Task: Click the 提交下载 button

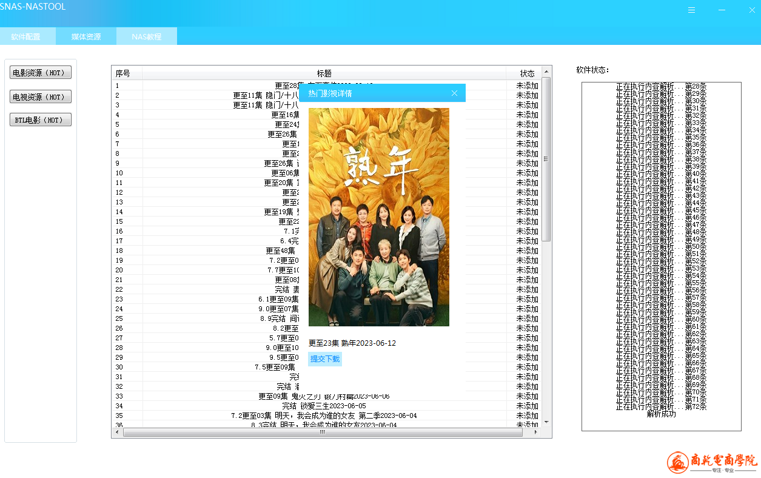Action: coord(325,358)
